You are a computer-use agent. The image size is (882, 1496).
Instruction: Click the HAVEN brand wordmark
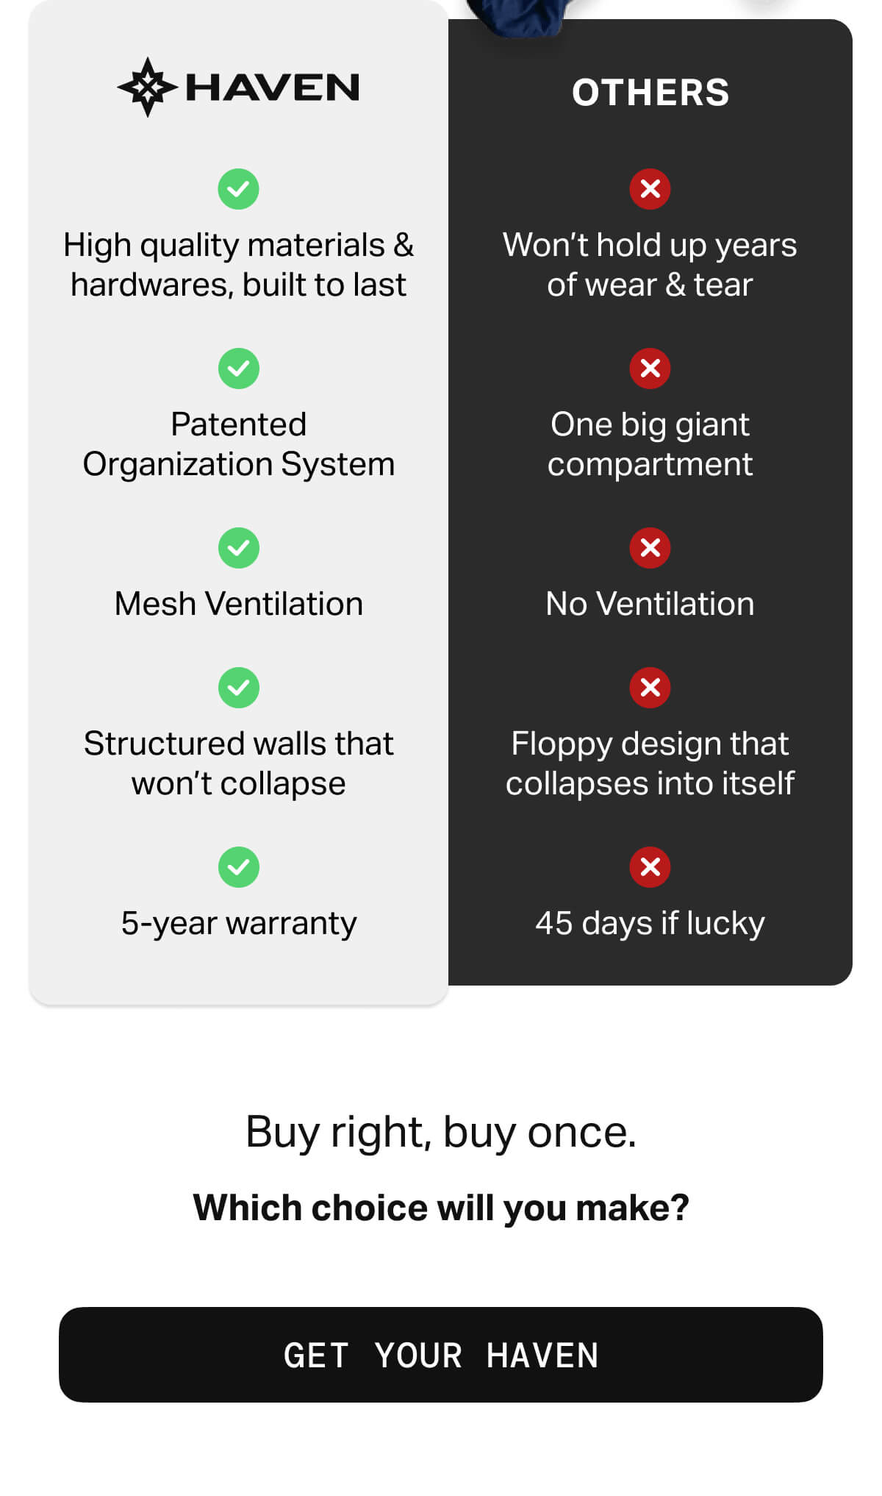pos(273,88)
